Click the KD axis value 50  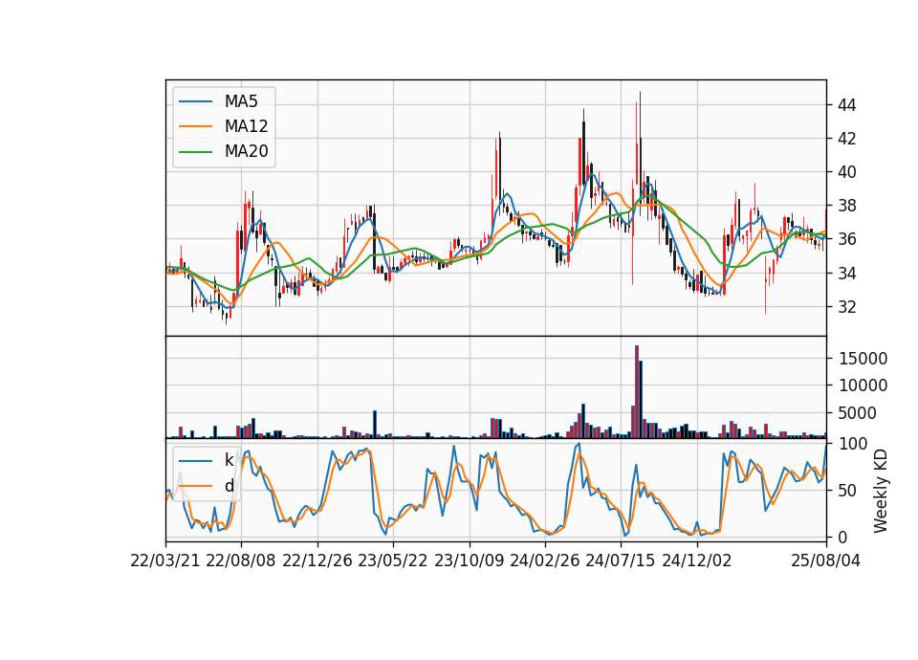pyautogui.click(x=846, y=490)
